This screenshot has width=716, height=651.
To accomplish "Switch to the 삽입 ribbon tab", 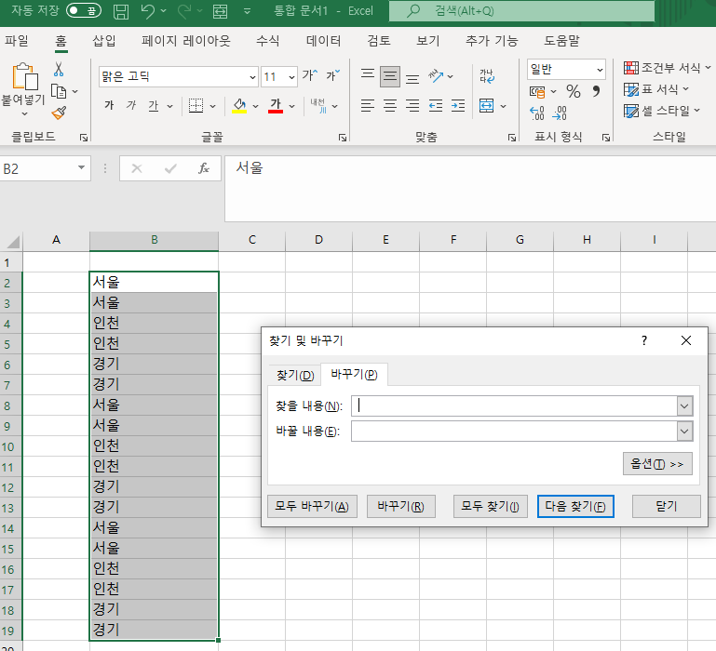I will click(x=104, y=41).
